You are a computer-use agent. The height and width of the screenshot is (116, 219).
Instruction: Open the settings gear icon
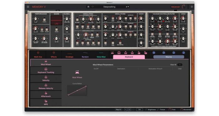(x=192, y=7)
